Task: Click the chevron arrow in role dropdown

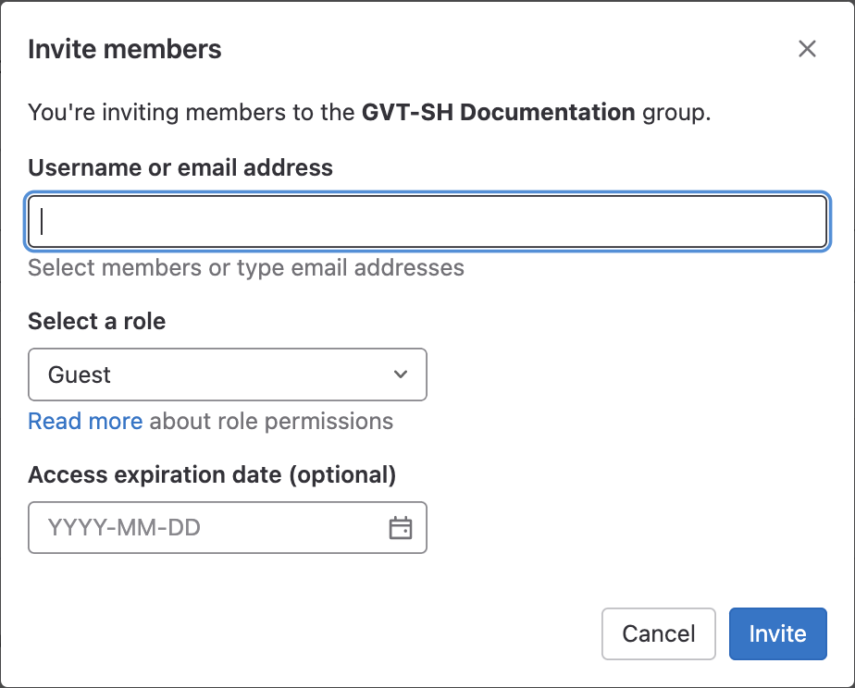Action: pos(400,375)
